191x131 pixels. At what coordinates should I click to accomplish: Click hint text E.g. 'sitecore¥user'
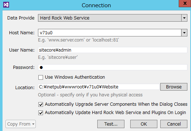[58, 57]
